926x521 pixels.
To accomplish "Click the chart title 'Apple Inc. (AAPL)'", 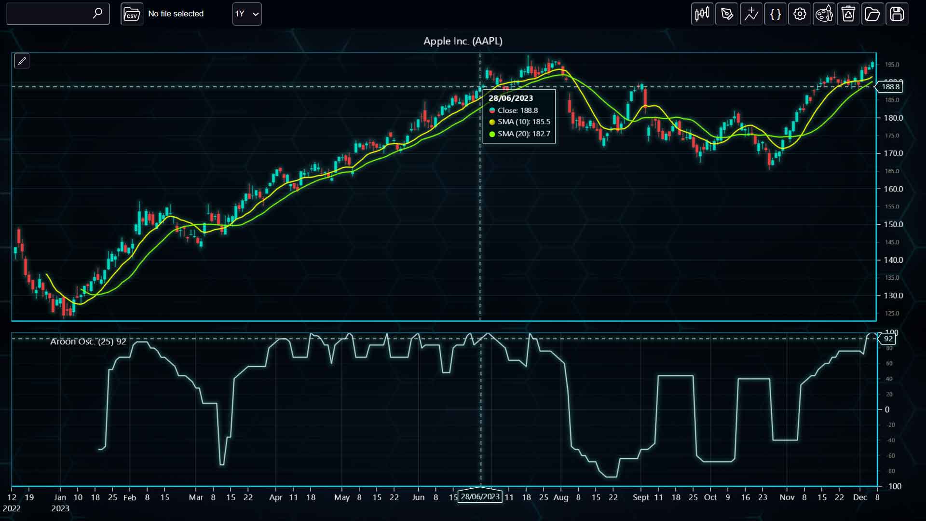I will tap(463, 41).
